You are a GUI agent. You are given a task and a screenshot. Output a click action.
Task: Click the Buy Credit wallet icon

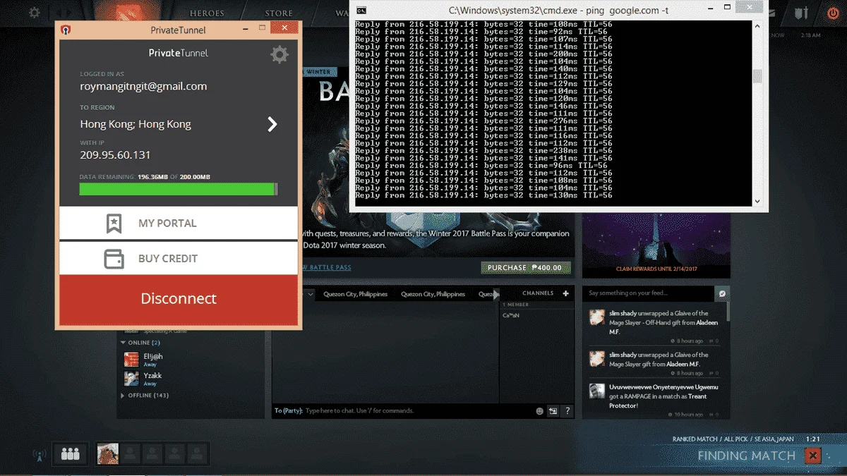114,259
